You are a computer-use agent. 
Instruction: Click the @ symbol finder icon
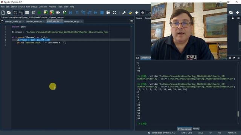tap(33, 12)
